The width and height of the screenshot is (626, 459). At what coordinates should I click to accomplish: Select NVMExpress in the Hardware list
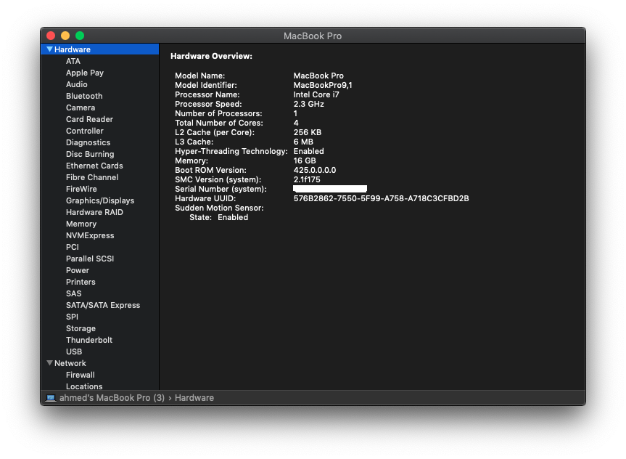tap(88, 235)
